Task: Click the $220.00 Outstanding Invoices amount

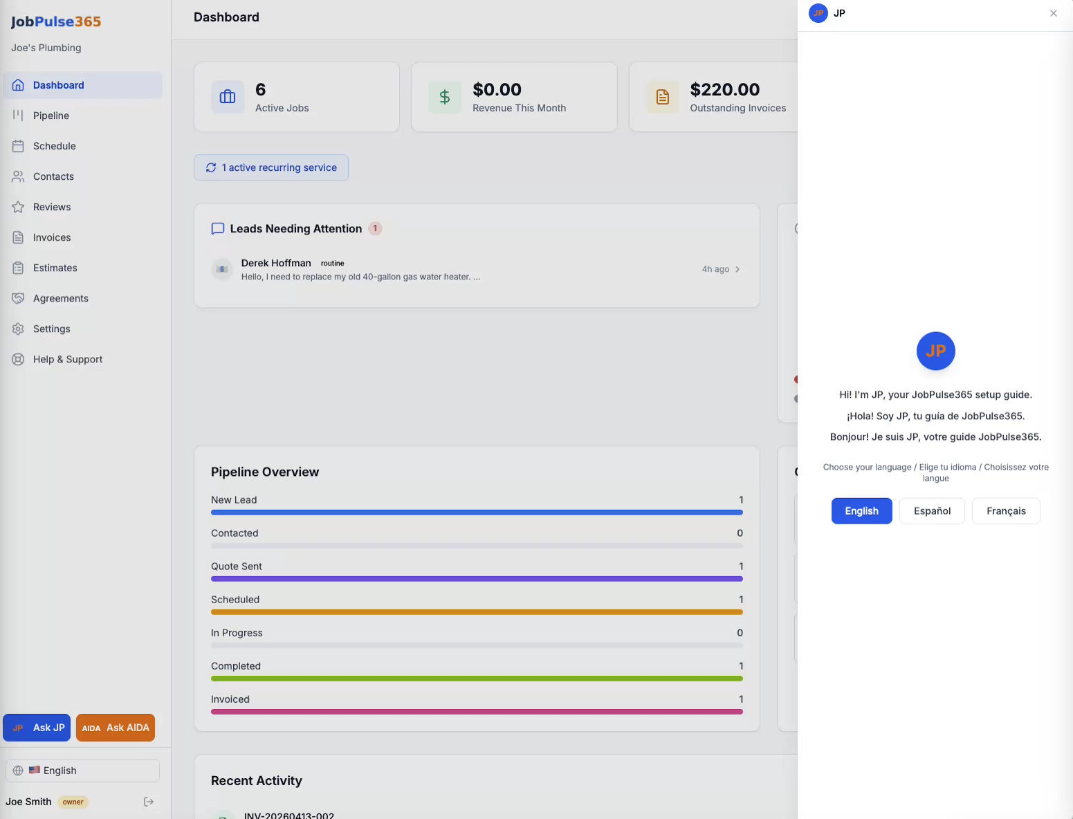Action: click(725, 89)
